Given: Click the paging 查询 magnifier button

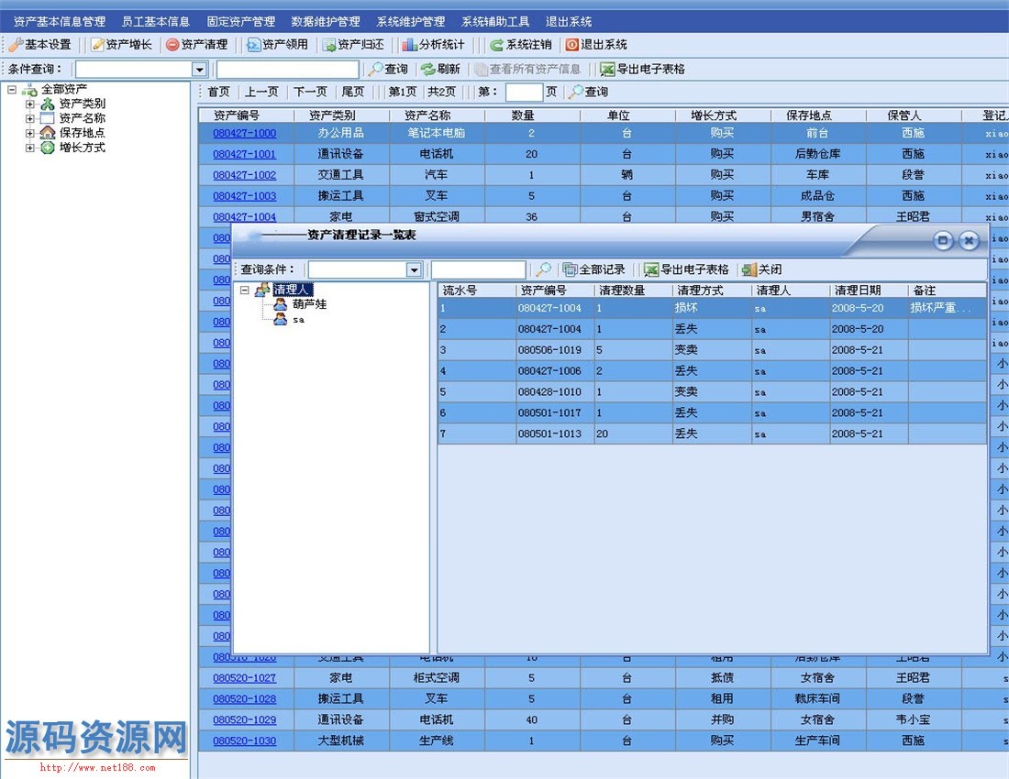Looking at the screenshot, I should pyautogui.click(x=587, y=92).
